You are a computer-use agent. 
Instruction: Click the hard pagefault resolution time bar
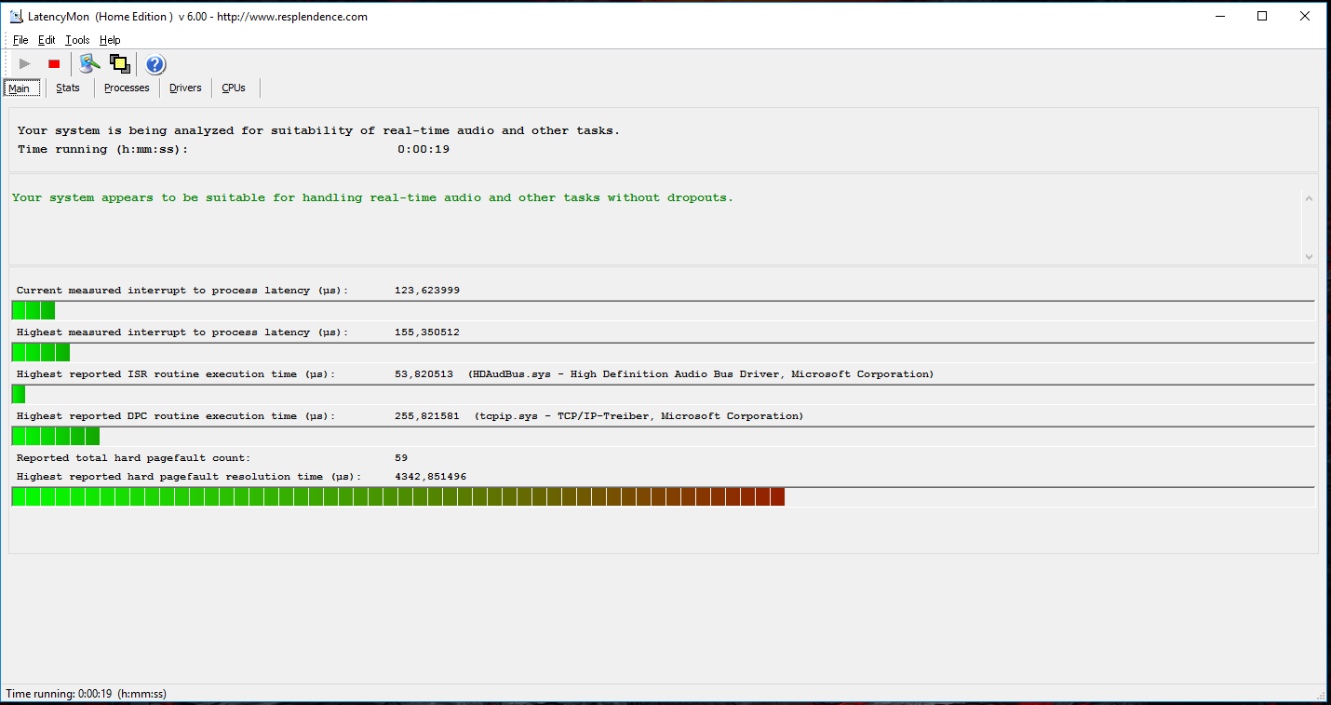tap(663, 496)
